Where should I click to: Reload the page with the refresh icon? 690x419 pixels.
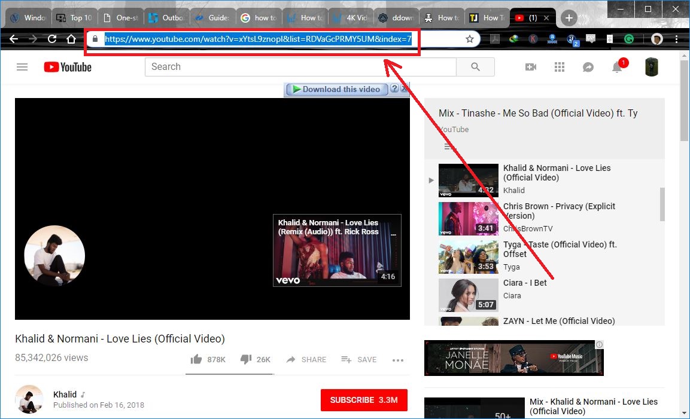pyautogui.click(x=52, y=39)
